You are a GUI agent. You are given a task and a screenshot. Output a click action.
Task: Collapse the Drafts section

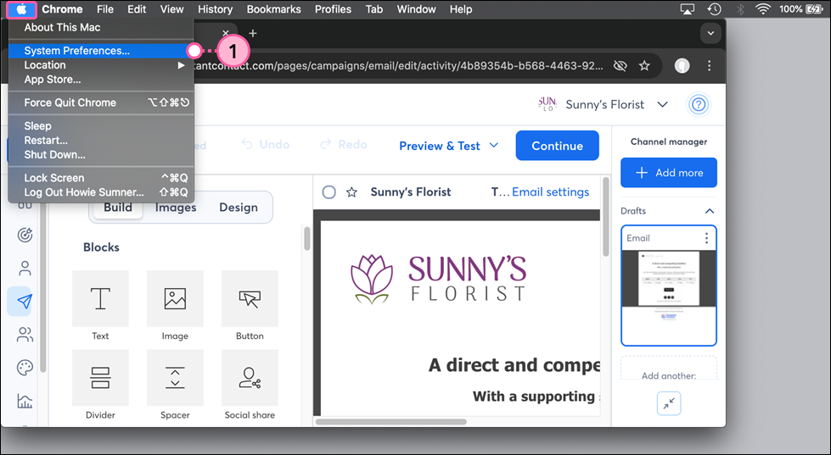pos(710,211)
